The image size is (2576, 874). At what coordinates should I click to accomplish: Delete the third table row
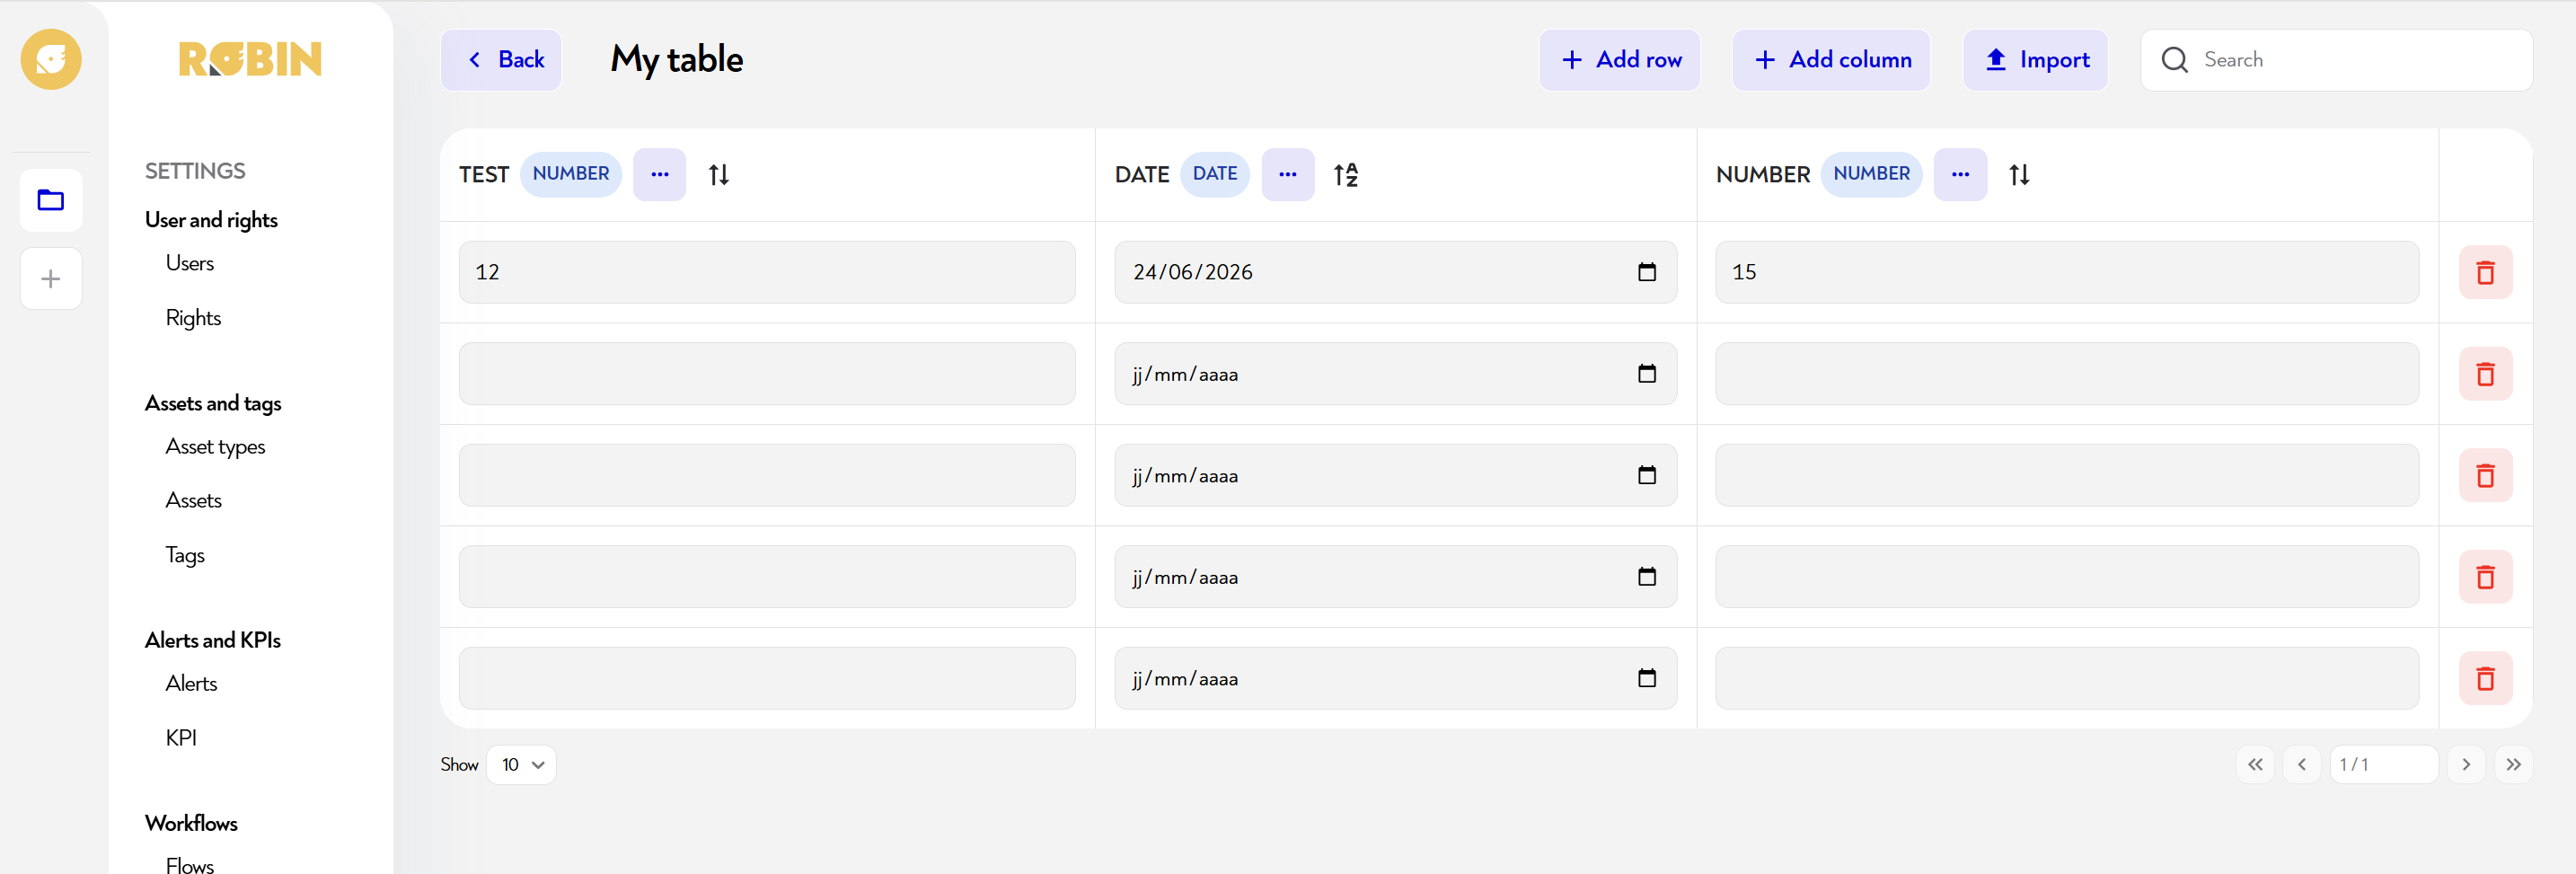pyautogui.click(x=2485, y=475)
